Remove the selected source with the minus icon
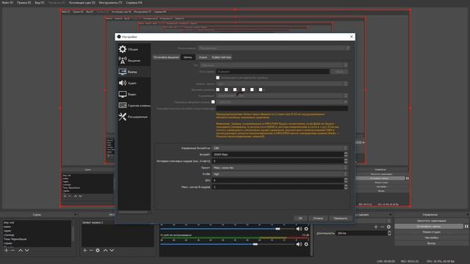The height and width of the screenshot is (264, 470). click(91, 250)
